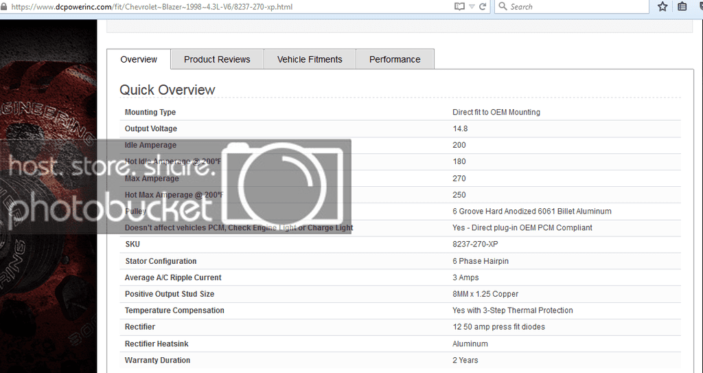Click Yes - Direct plug-in OEM PCM Compliant
This screenshot has width=703, height=373.
tap(522, 227)
